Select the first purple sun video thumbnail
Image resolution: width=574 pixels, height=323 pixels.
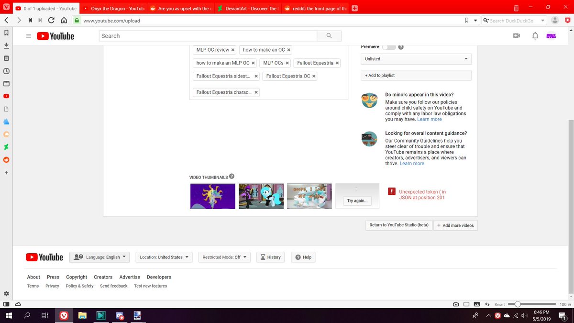pyautogui.click(x=213, y=196)
